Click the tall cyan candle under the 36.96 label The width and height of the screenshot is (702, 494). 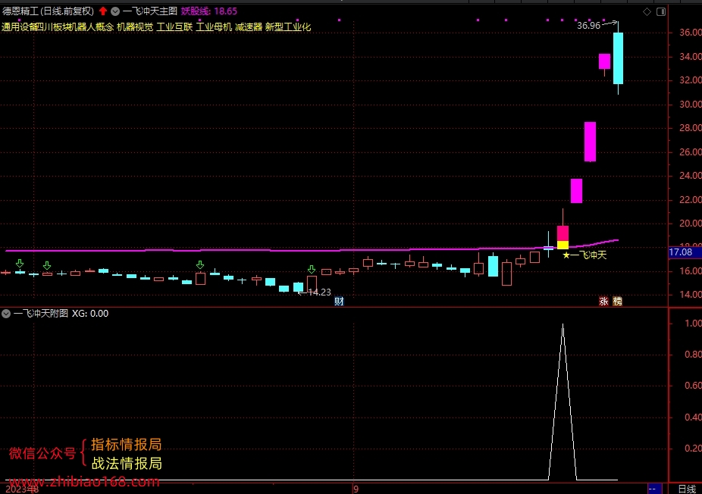pos(619,58)
